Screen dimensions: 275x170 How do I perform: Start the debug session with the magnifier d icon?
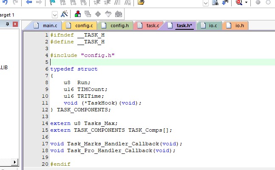click(x=238, y=3)
